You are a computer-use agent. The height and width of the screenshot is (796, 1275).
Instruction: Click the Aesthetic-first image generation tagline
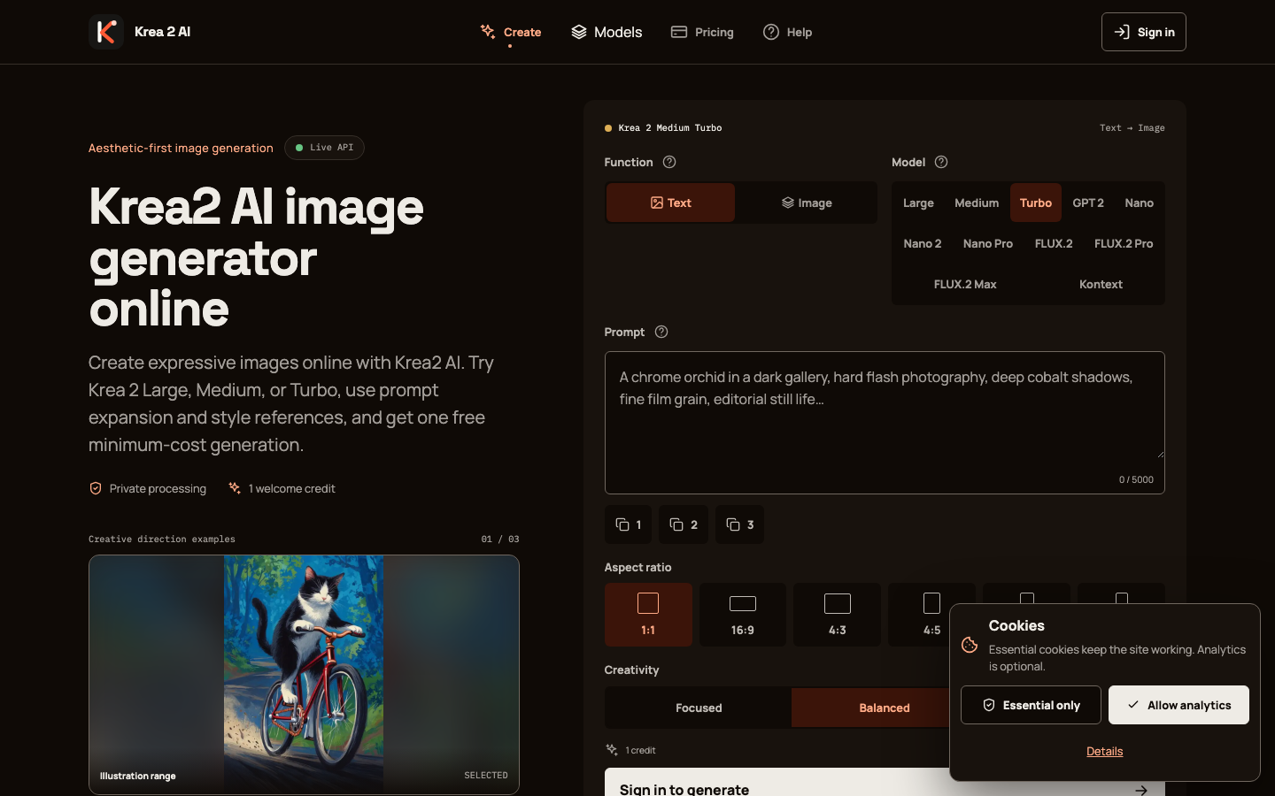click(x=181, y=148)
